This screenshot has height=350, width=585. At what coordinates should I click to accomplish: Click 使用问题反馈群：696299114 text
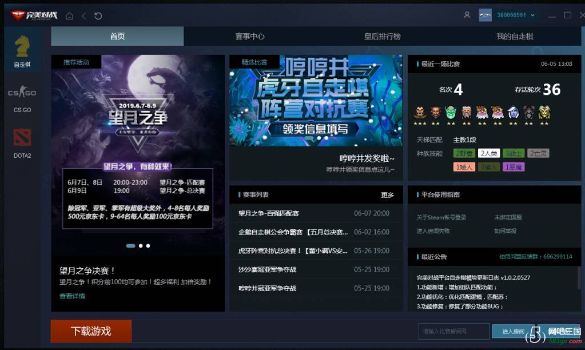tap(536, 257)
